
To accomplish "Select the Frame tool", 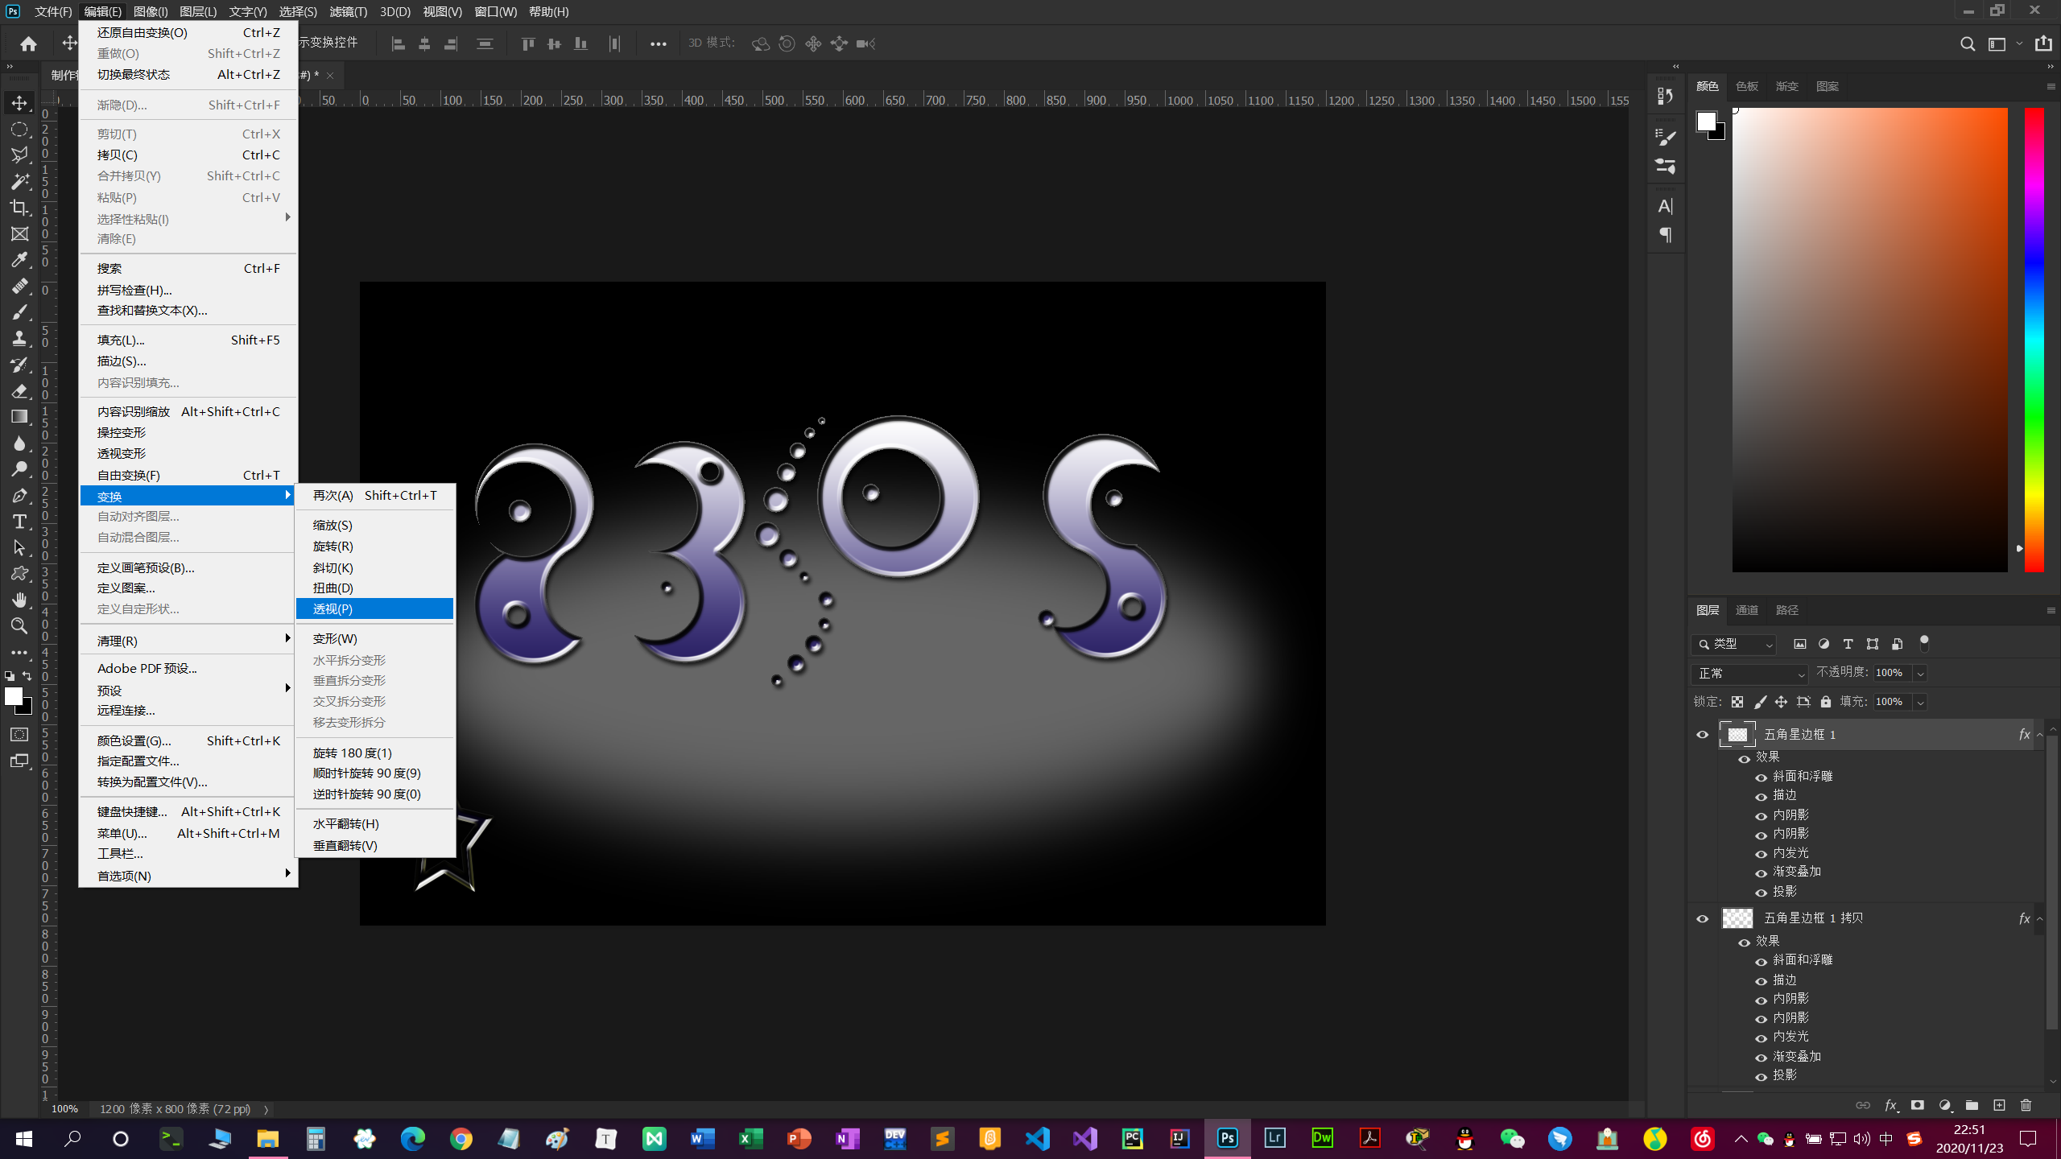I will (19, 234).
